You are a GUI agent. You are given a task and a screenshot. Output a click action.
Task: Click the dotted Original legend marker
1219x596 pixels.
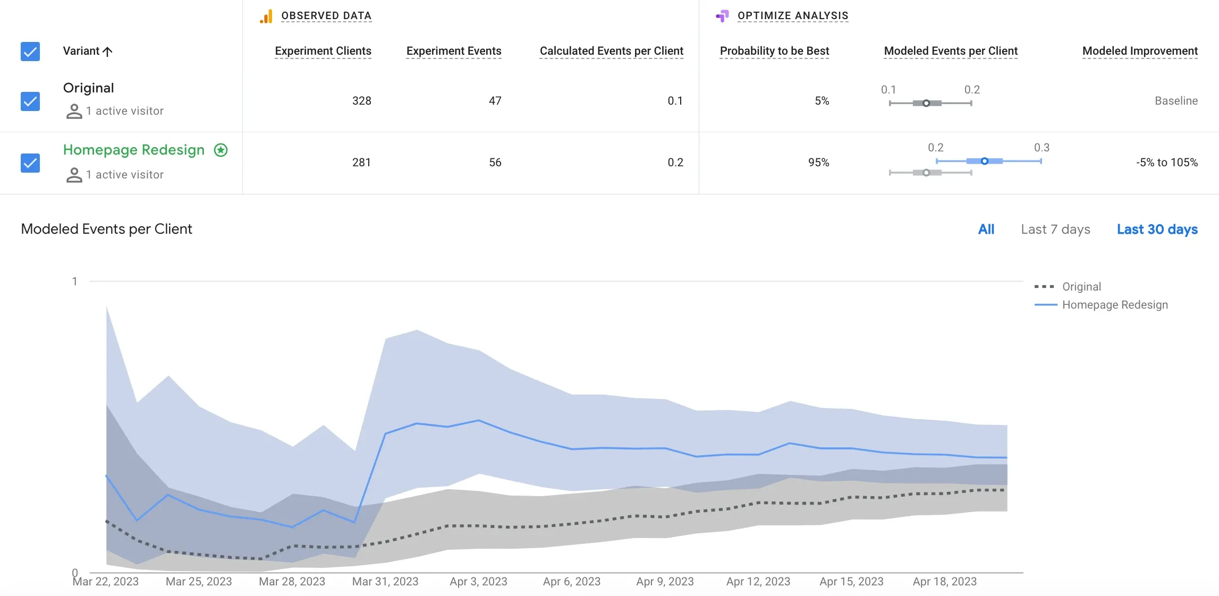tap(1044, 287)
